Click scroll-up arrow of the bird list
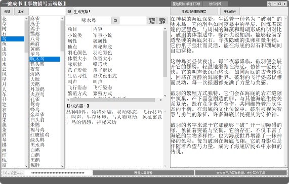289x184 pixels. point(62,18)
